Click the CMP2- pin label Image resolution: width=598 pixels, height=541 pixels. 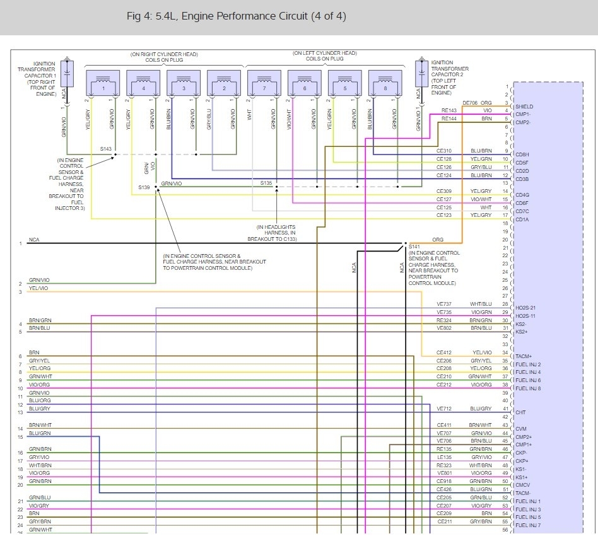coord(523,122)
